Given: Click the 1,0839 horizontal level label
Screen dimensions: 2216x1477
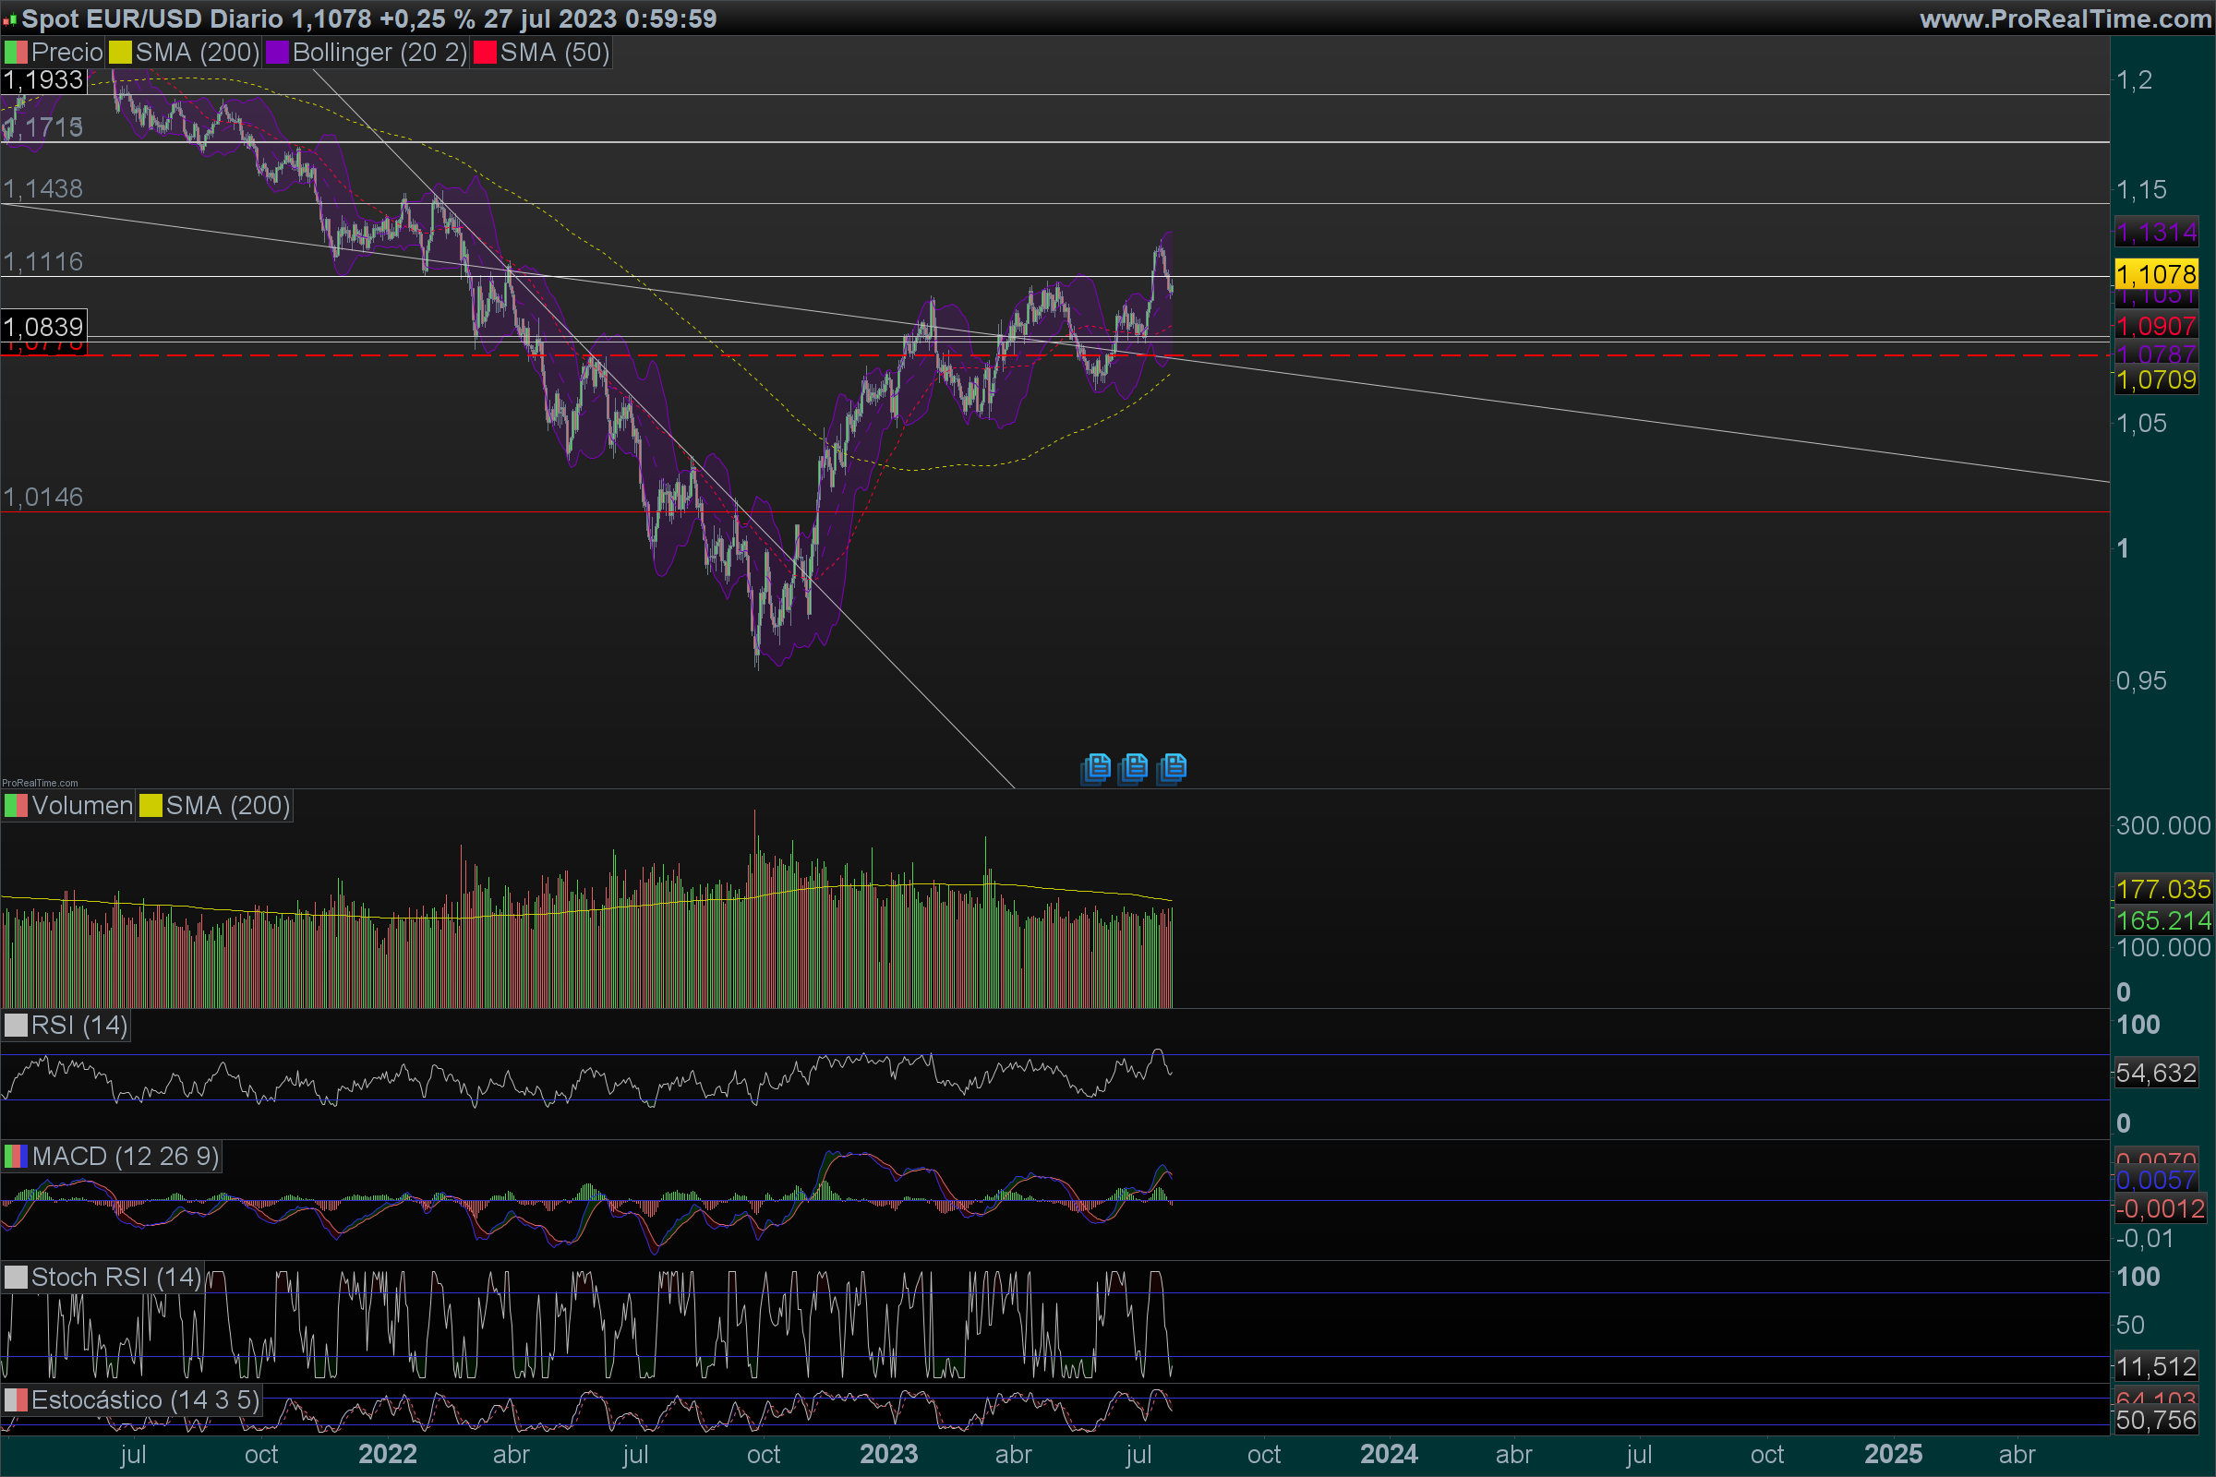Looking at the screenshot, I should 43,327.
